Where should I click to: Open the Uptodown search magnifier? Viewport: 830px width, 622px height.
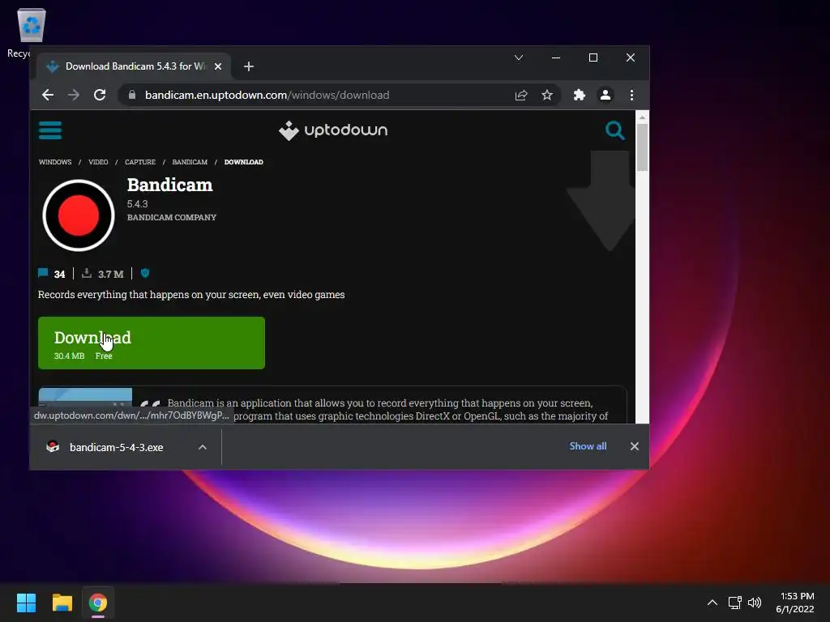click(614, 130)
